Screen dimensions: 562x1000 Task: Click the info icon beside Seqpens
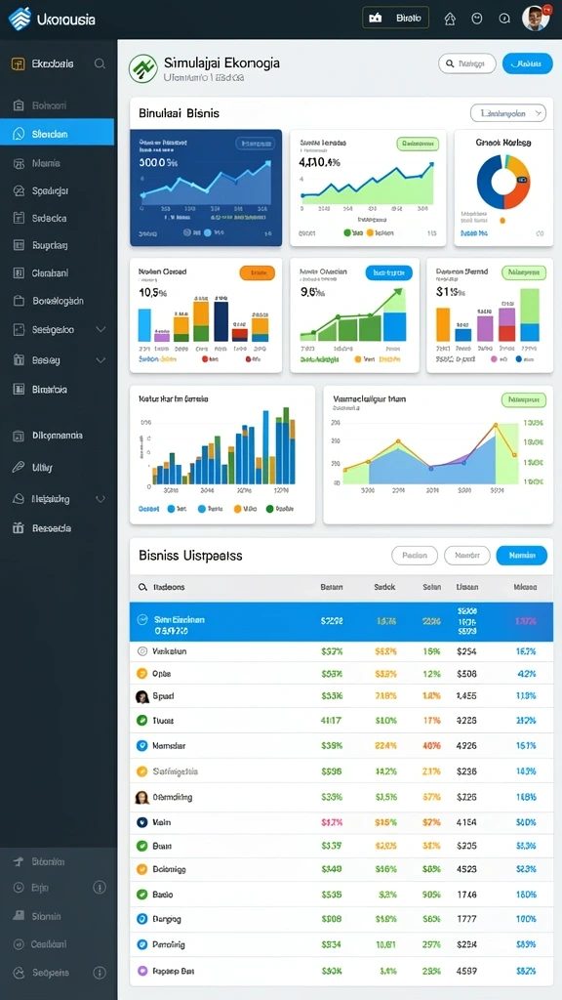(100, 973)
